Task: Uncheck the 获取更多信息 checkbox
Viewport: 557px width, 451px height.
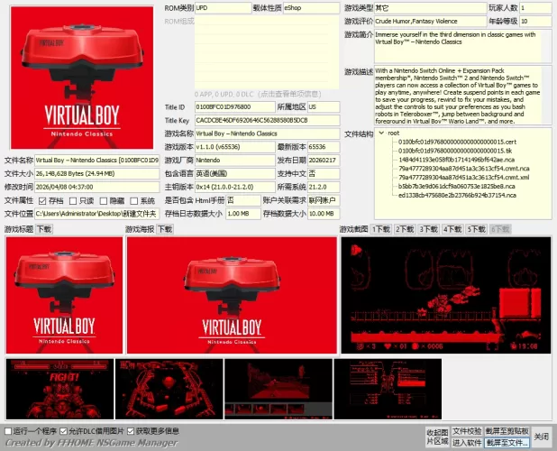Action: point(131,431)
